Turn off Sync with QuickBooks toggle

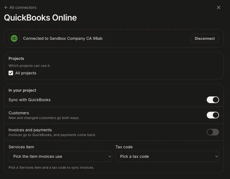[213, 100]
